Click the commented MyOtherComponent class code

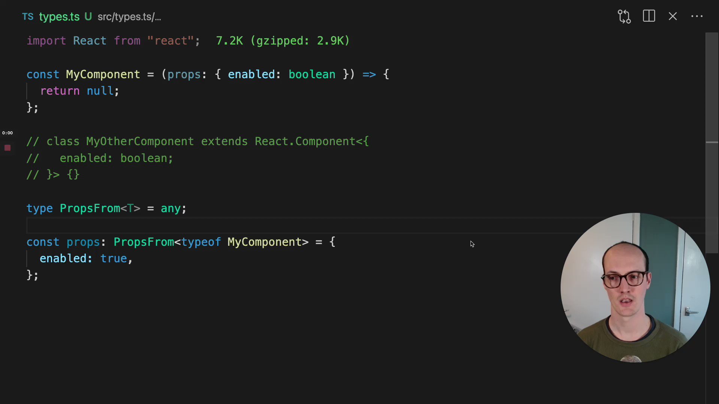point(140,141)
